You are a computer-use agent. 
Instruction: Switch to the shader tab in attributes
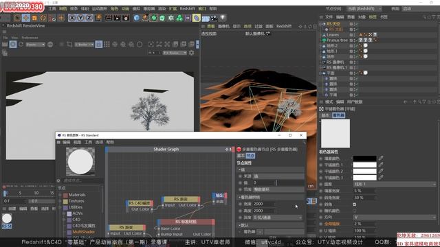338,115
